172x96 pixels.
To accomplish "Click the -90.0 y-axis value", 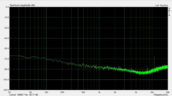I will (x=6, y=69).
